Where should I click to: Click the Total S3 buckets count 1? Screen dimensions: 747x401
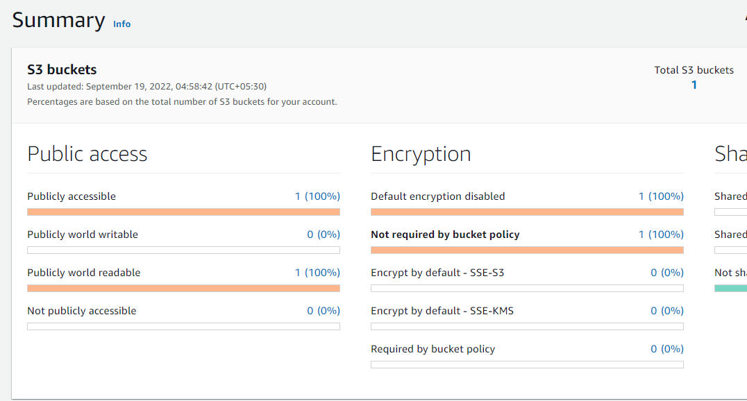[x=694, y=85]
